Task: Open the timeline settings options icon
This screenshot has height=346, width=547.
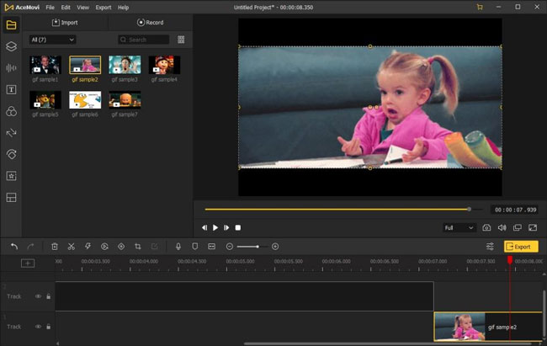Action: click(490, 247)
